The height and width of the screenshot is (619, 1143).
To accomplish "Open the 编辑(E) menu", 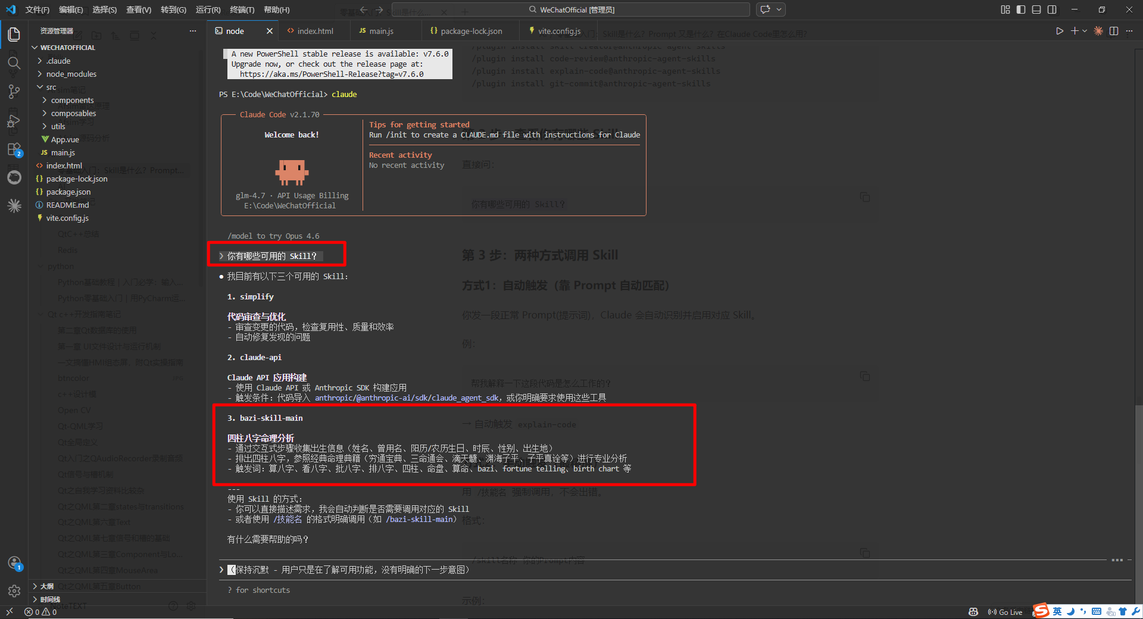I will [71, 10].
